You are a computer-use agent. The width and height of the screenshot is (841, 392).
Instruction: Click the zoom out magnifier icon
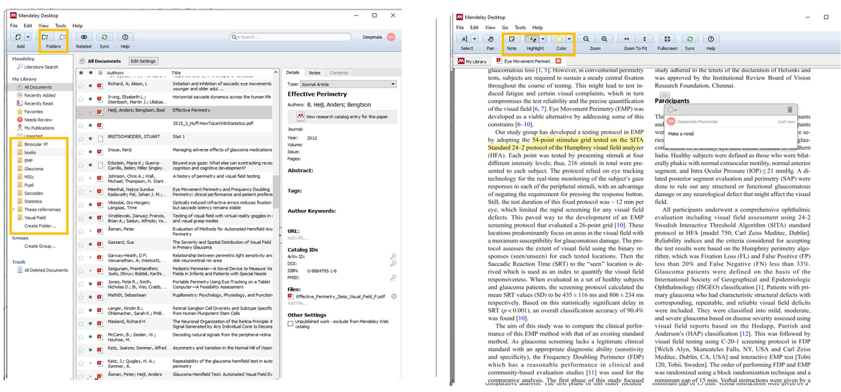586,39
